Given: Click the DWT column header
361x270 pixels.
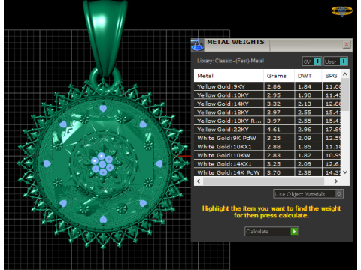Looking at the screenshot, I should (308, 76).
